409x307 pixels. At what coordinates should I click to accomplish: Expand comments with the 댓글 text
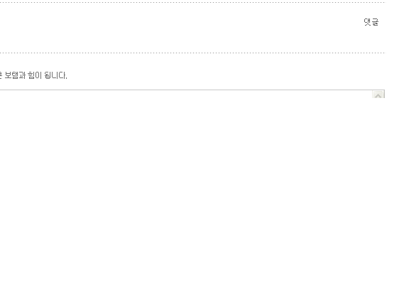pos(371,22)
